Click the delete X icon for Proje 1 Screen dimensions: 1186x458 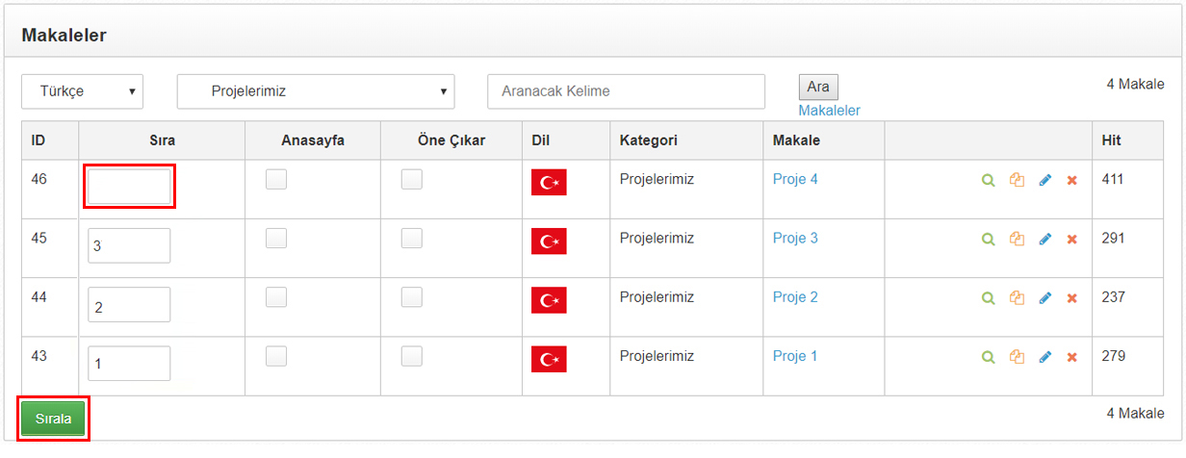1071,357
